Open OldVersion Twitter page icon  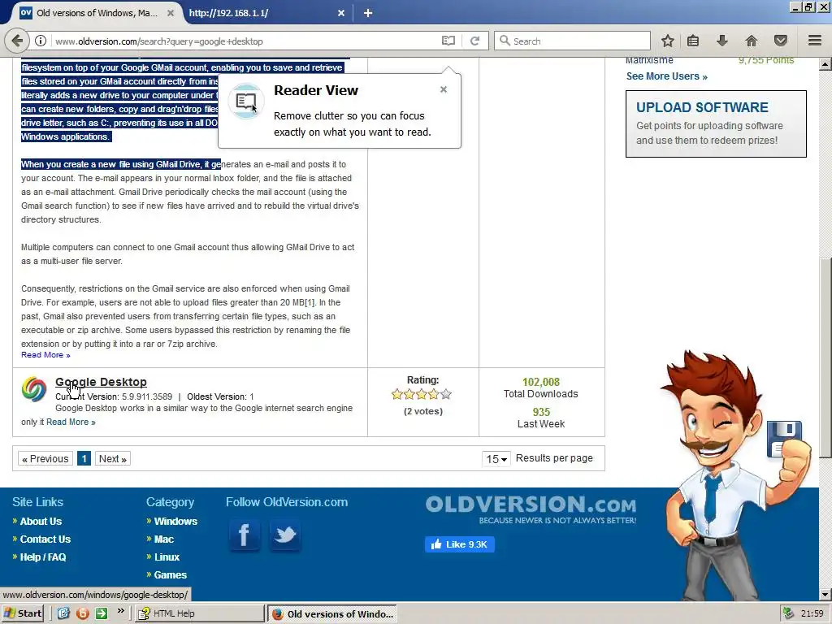(x=285, y=535)
